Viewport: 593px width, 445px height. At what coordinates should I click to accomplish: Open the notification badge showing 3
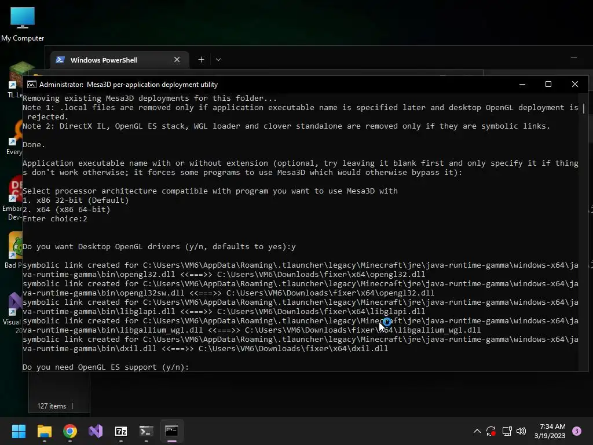(x=577, y=431)
